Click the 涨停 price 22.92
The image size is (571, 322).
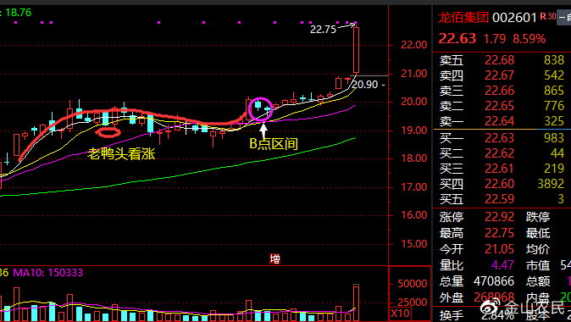[499, 217]
